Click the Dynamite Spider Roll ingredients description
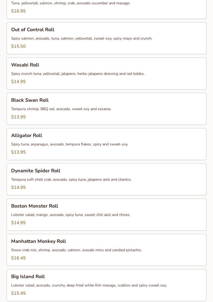Screen dimensions: 213x302 [71, 180]
